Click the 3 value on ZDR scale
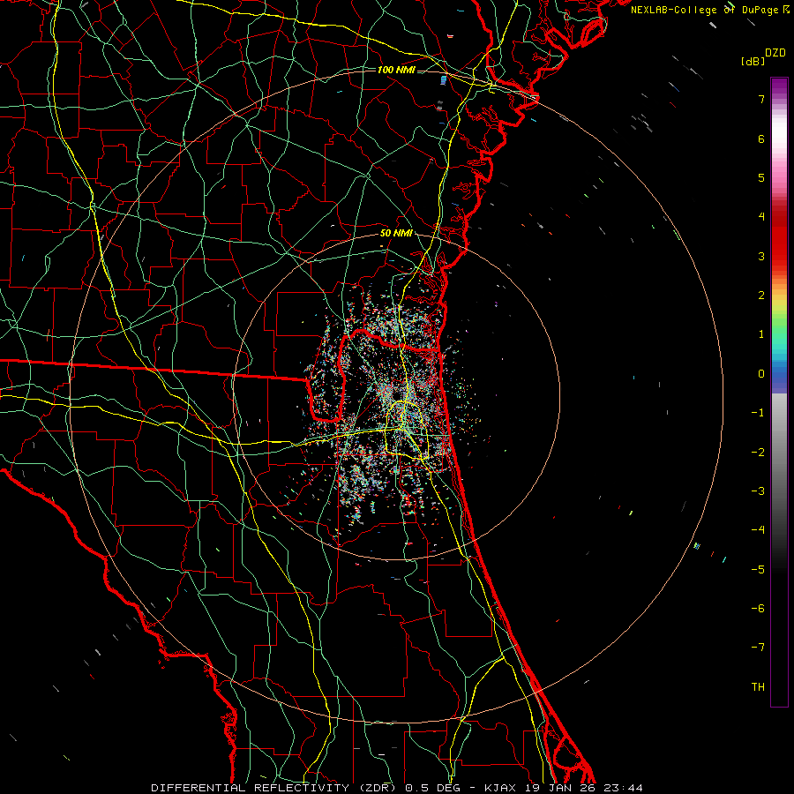Image resolution: width=794 pixels, height=794 pixels. pos(761,256)
